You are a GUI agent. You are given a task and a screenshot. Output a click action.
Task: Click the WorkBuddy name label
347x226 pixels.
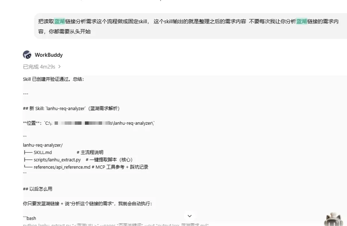tap(49, 55)
